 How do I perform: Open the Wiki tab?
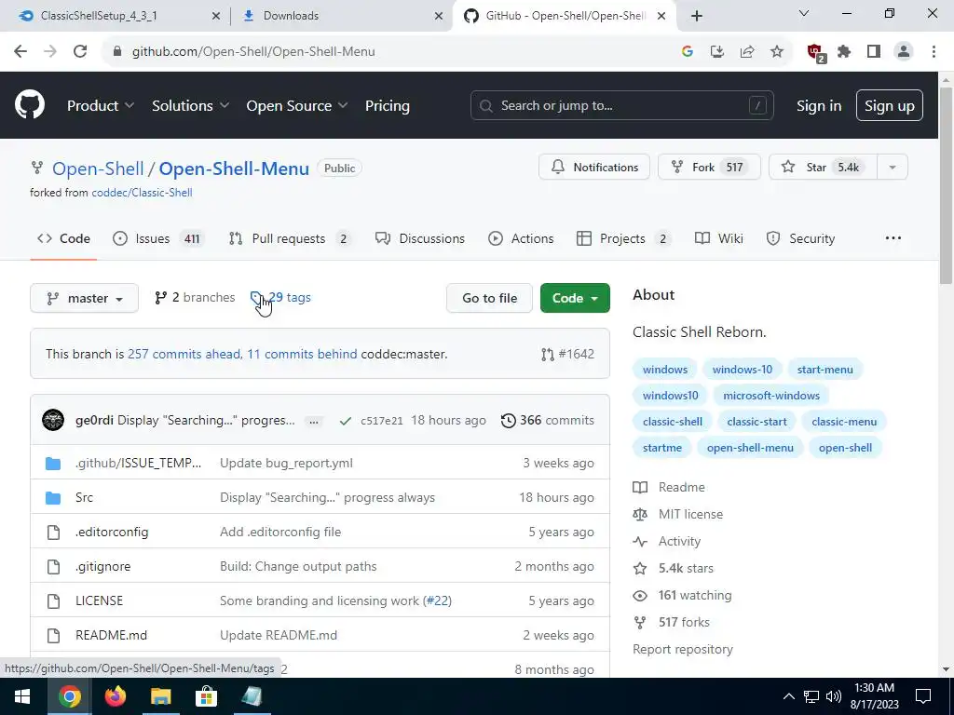[719, 239]
